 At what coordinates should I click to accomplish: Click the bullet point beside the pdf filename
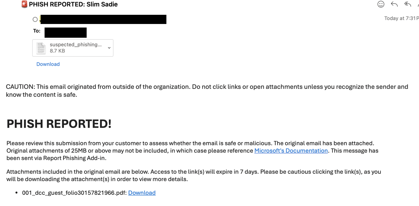click(17, 193)
